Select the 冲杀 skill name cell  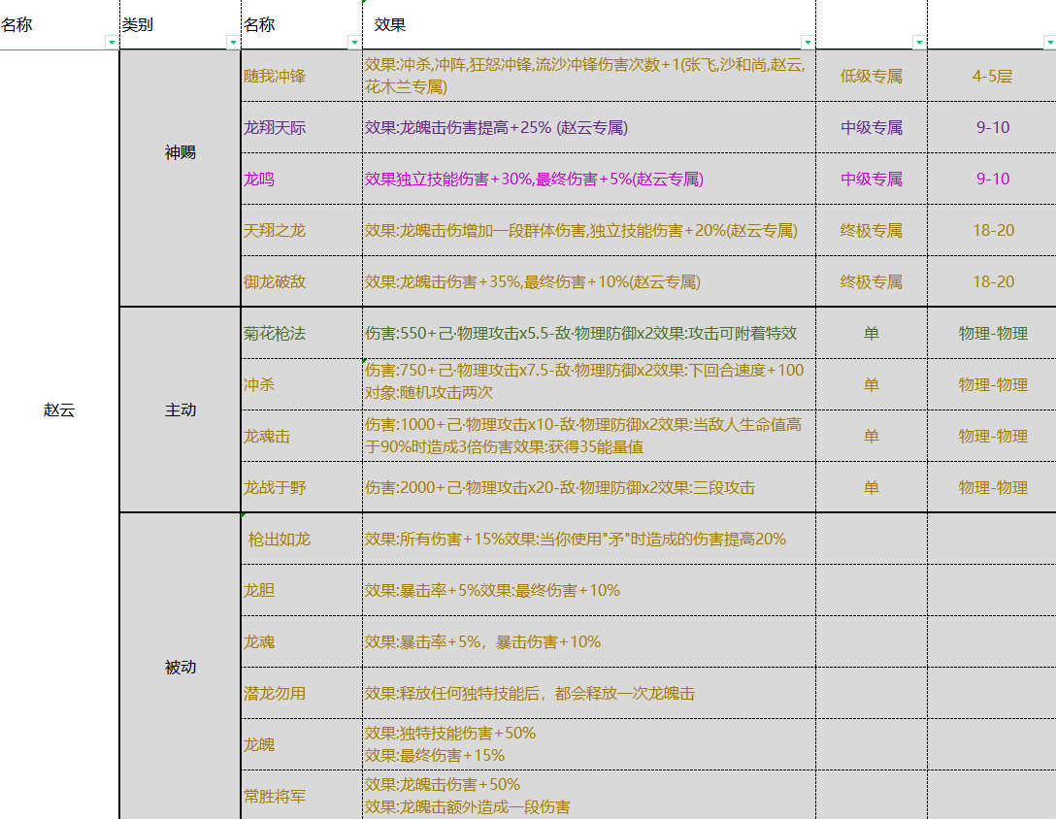[302, 384]
